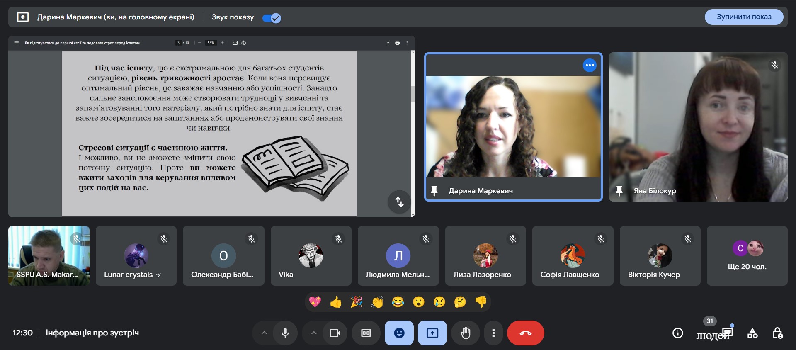
Task: Open options menu on Дарина Маркевич tile
Action: [590, 65]
